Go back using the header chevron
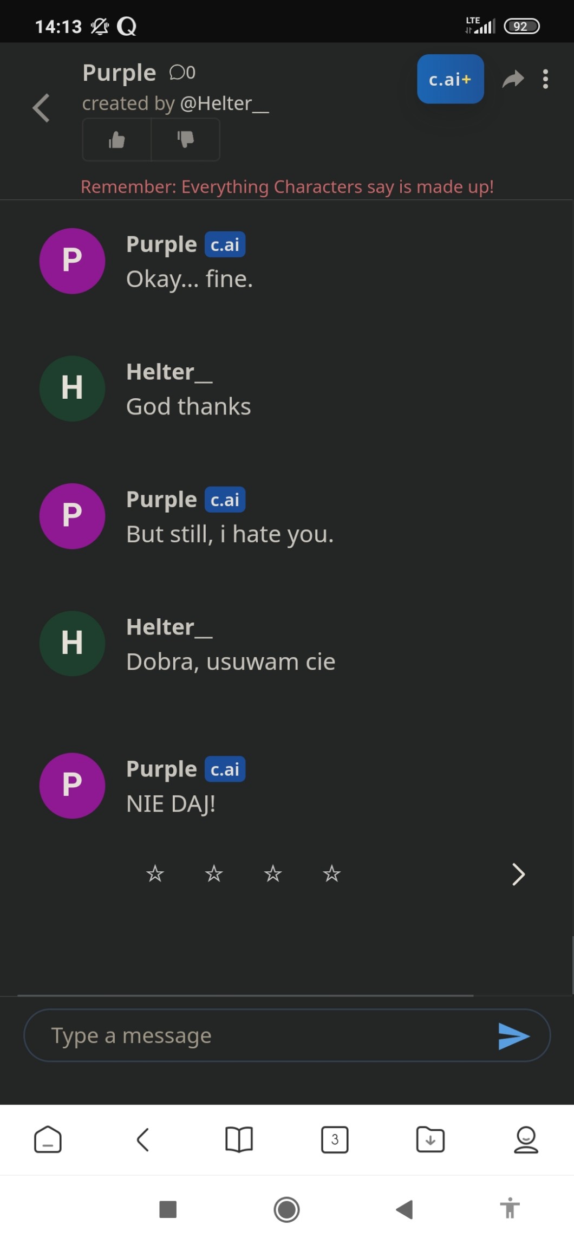This screenshot has height=1244, width=574. point(42,108)
